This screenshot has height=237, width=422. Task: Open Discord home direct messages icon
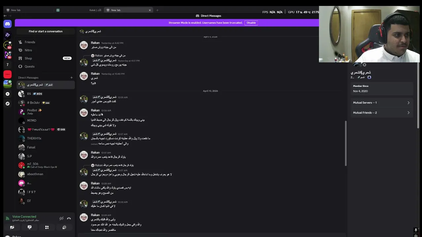[8, 24]
